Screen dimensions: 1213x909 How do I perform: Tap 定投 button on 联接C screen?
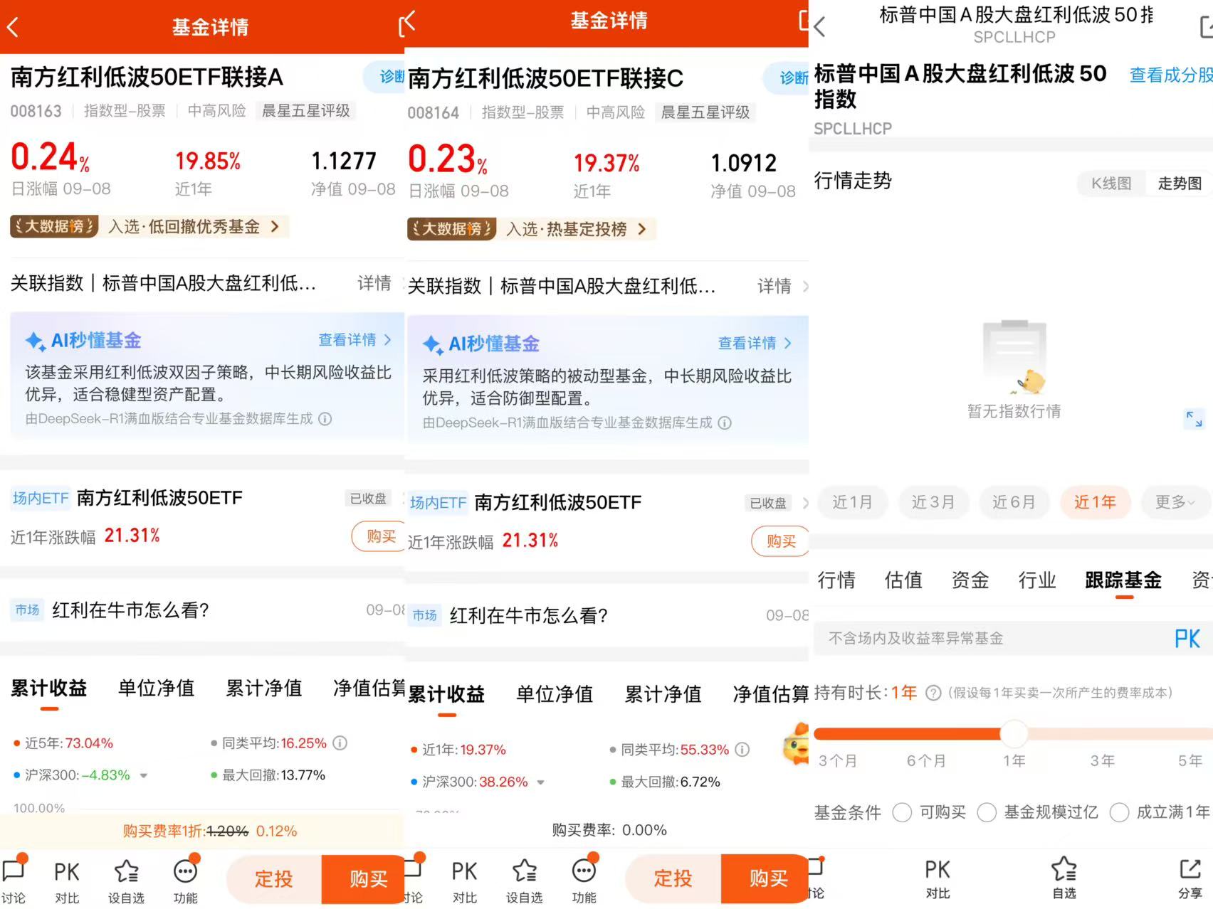coord(673,878)
